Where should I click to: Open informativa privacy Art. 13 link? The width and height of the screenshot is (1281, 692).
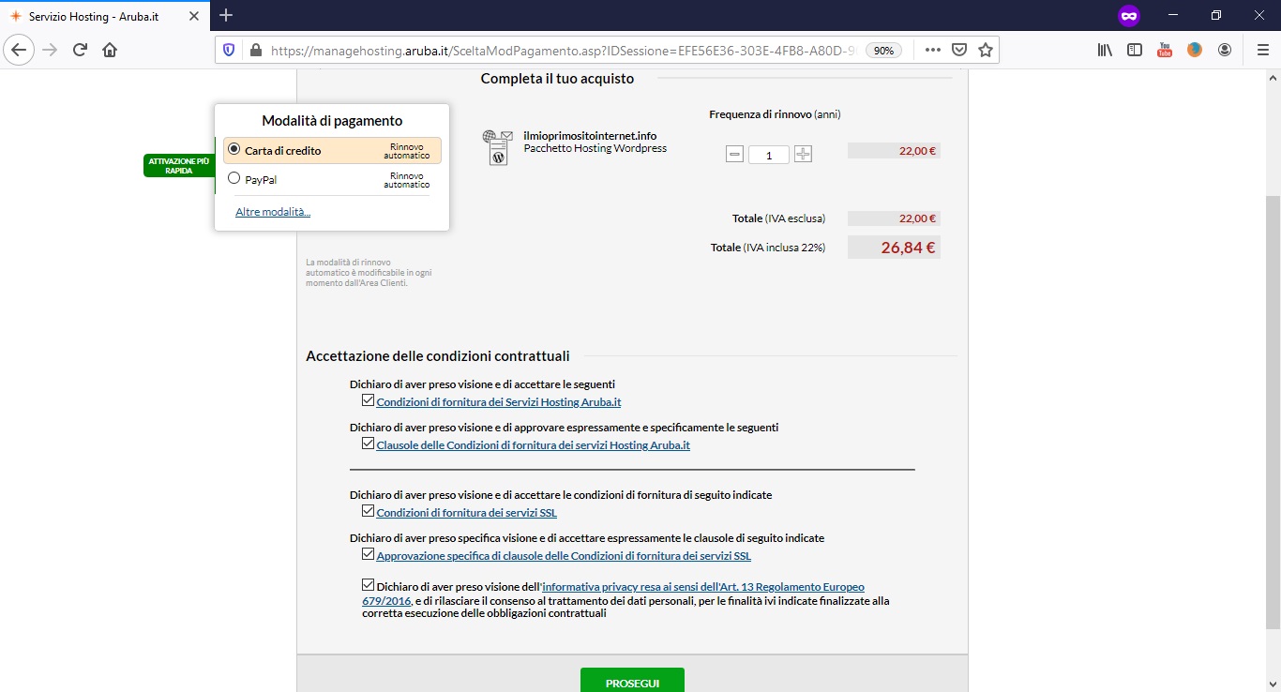point(703,587)
